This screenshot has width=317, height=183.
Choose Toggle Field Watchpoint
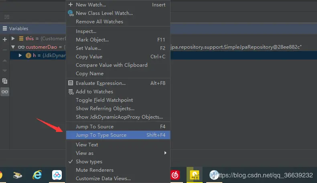click(118, 100)
